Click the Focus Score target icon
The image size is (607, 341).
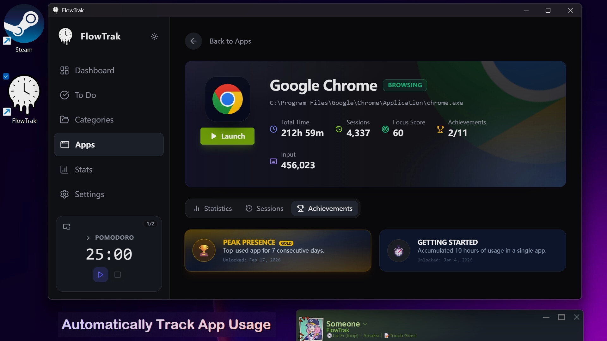(x=385, y=129)
